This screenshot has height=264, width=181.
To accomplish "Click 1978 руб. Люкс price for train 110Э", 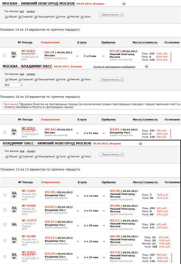I will [162, 195].
